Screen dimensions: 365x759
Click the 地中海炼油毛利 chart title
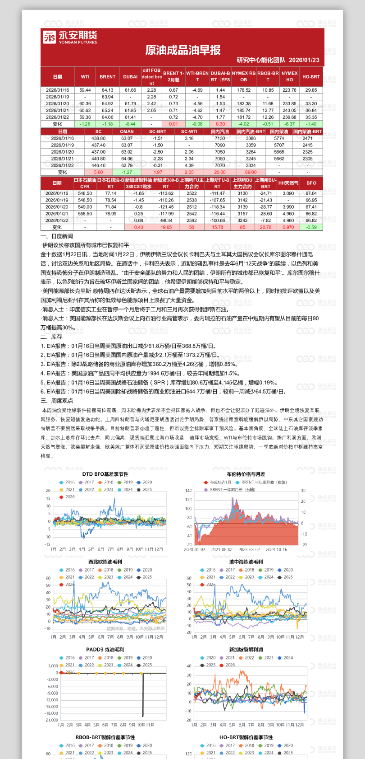click(246, 562)
